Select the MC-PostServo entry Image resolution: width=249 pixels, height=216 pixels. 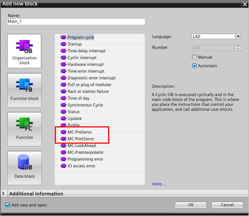[x=100, y=139]
